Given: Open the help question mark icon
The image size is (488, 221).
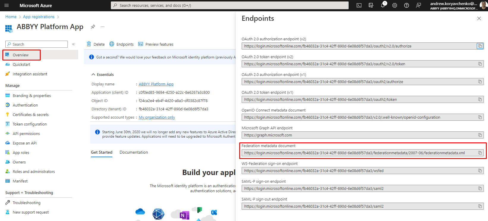Looking at the screenshot, I should point(407,5).
